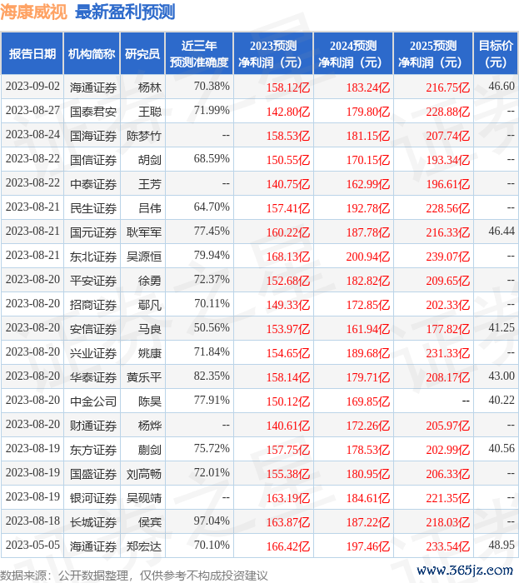Click target price 43.00
The image size is (519, 583).
pos(502,376)
